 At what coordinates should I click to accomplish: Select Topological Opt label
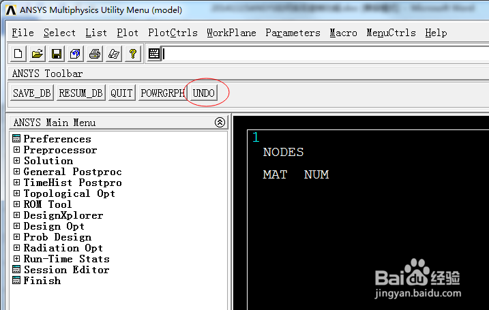coord(70,193)
